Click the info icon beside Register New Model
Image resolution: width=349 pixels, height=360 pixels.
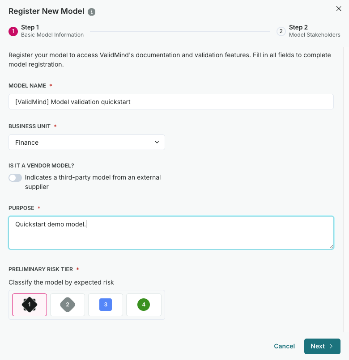tap(91, 12)
